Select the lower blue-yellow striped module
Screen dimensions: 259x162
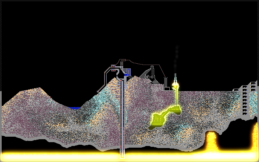click(113, 70)
